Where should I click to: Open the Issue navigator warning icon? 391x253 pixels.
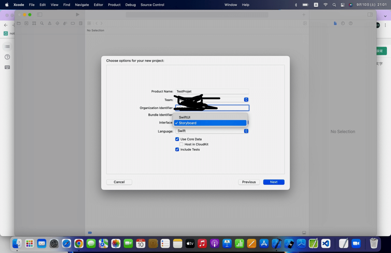coord(50,23)
